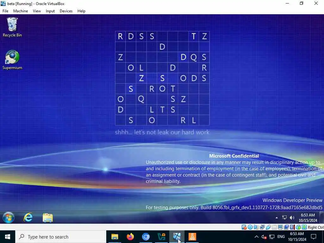Click the host clock 6:53 AM
This screenshot has width=324, height=243.
pyautogui.click(x=297, y=237)
